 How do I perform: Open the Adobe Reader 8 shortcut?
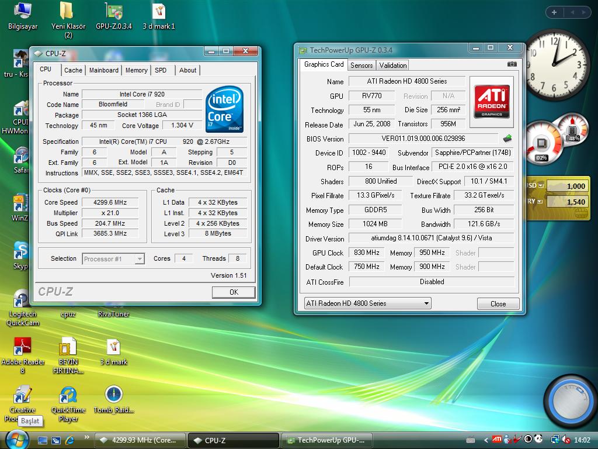pos(23,356)
